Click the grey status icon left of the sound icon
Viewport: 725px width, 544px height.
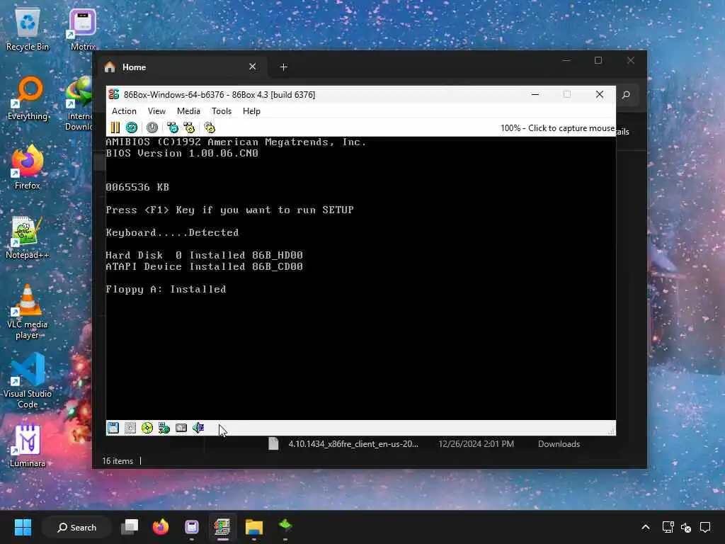[x=181, y=428]
